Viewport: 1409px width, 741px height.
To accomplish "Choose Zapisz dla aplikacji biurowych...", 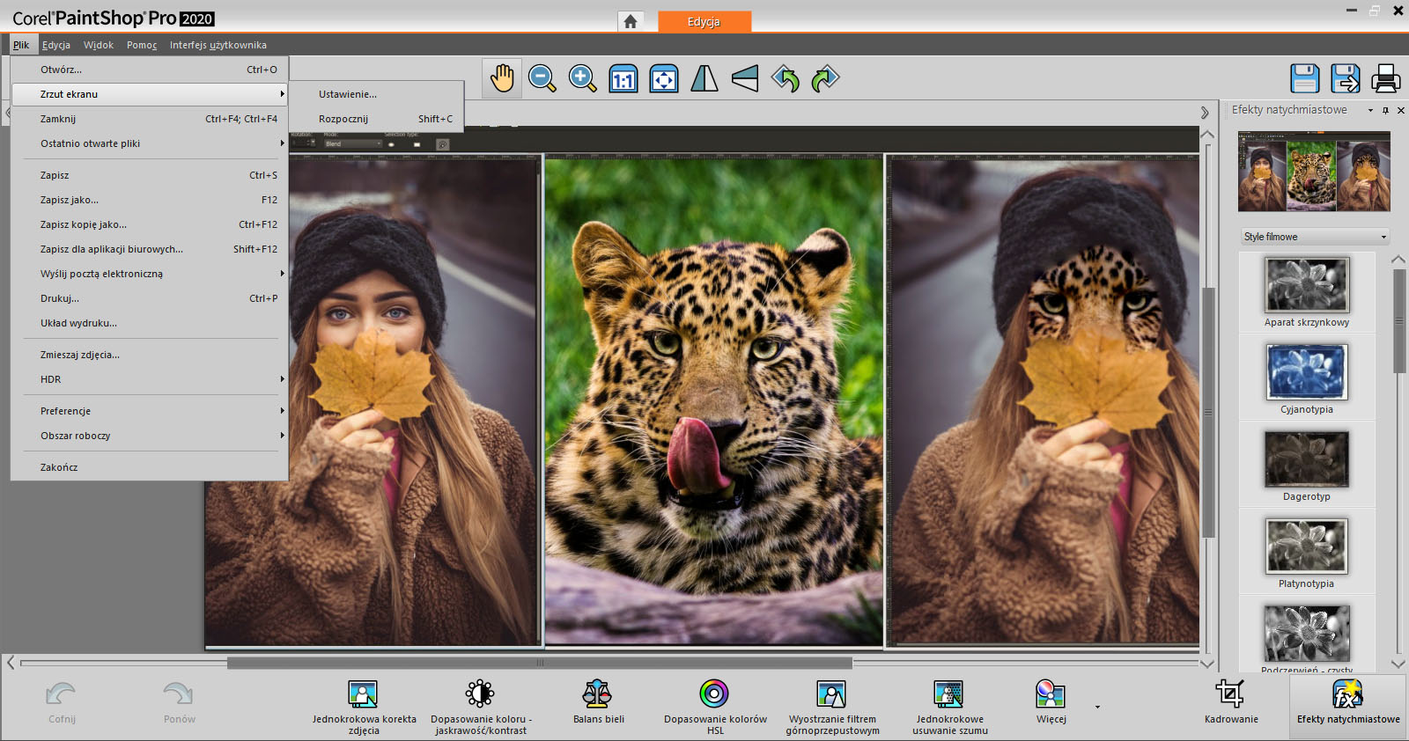I will point(151,249).
